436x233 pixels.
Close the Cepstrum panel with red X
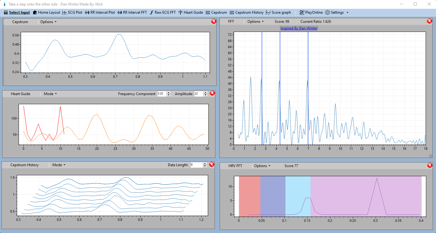(214, 21)
